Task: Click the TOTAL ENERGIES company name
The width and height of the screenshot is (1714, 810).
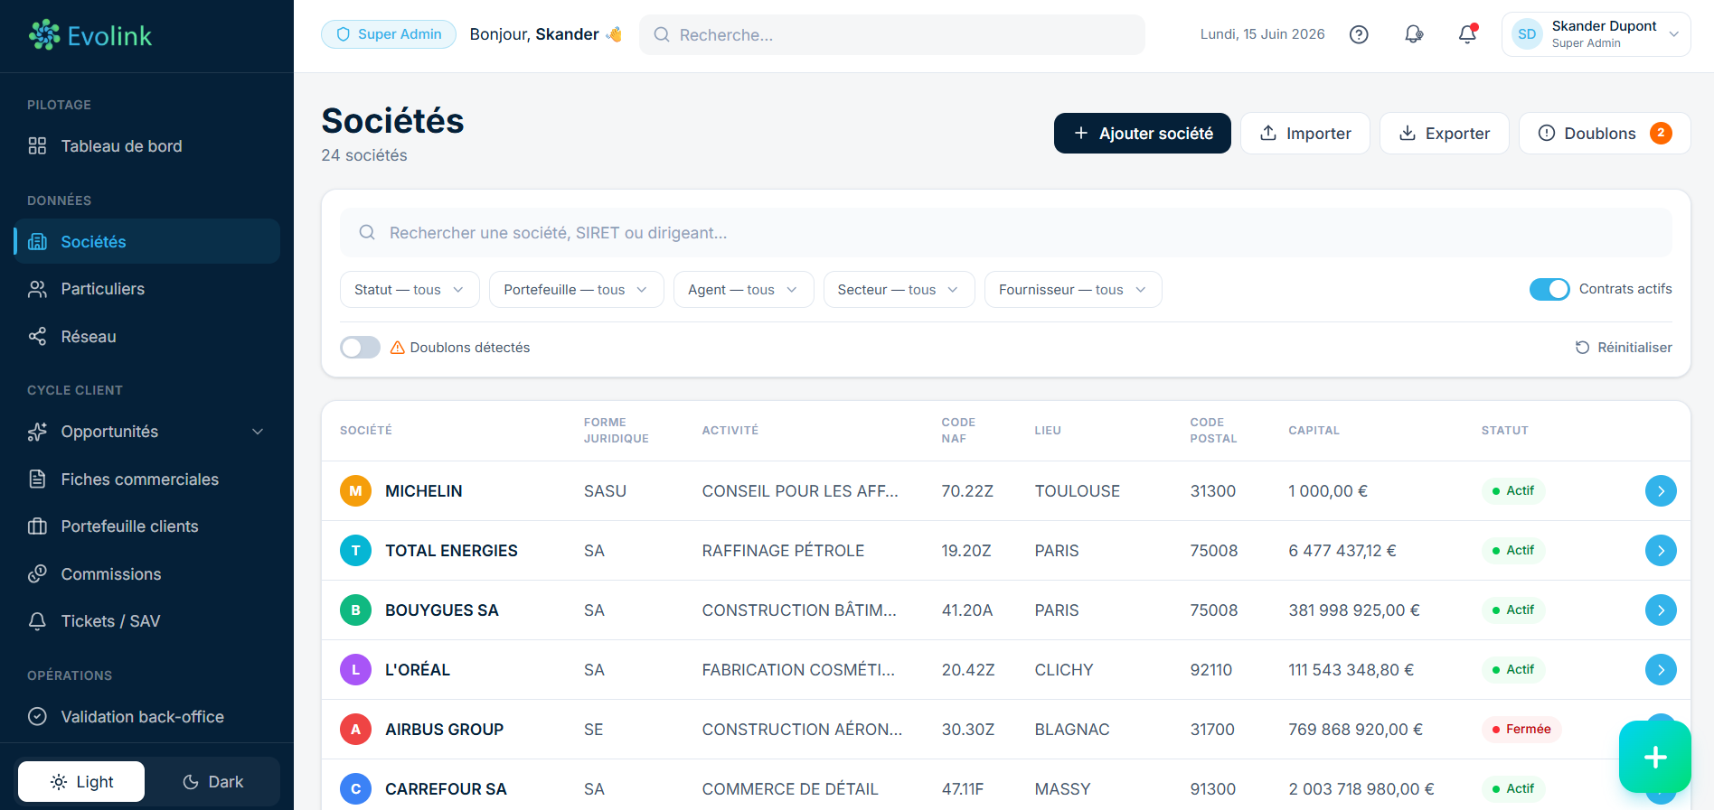Action: point(452,551)
